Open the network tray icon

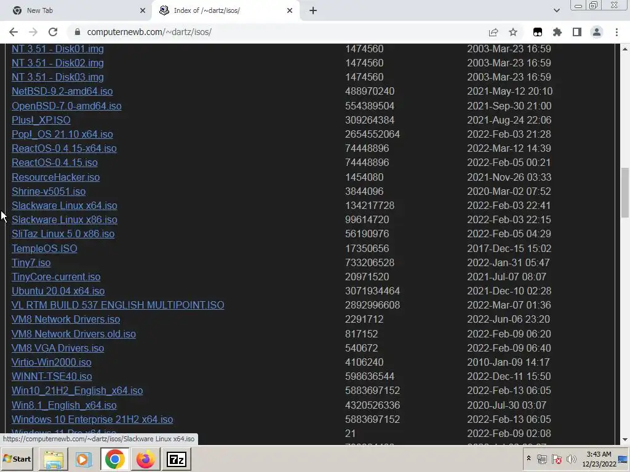[x=541, y=459]
